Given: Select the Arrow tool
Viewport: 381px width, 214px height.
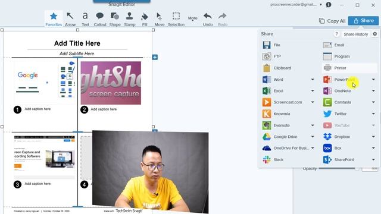Looking at the screenshot, I should pos(70,19).
